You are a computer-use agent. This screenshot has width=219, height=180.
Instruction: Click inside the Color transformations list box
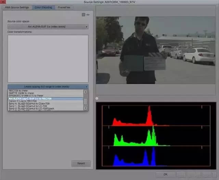coord(48,58)
